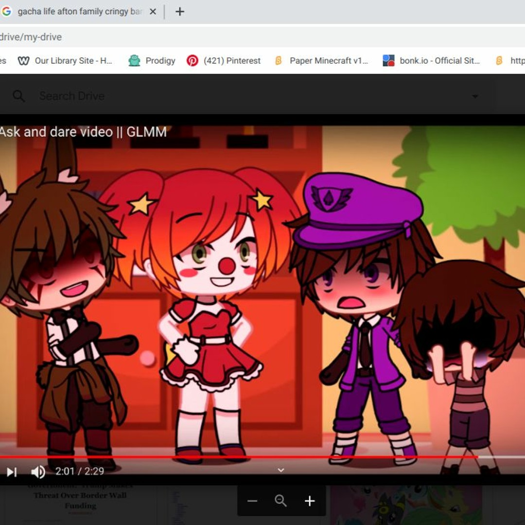Click the Paper Minecraft bookmark icon
The height and width of the screenshot is (525, 525).
point(278,61)
